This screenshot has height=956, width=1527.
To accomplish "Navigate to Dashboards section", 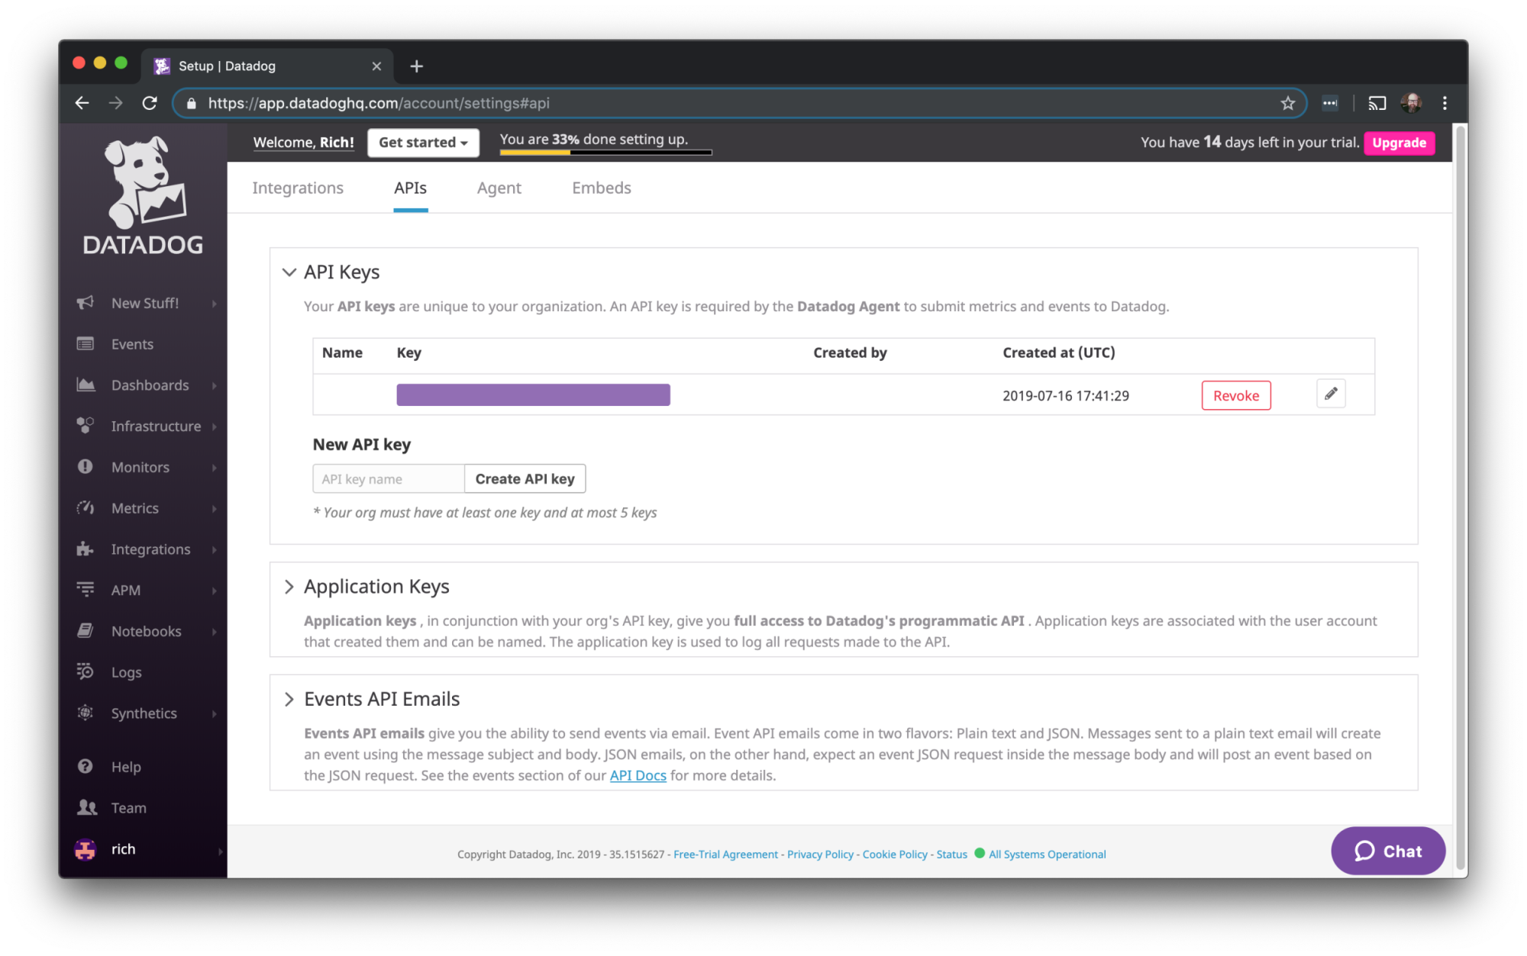I will pyautogui.click(x=149, y=385).
